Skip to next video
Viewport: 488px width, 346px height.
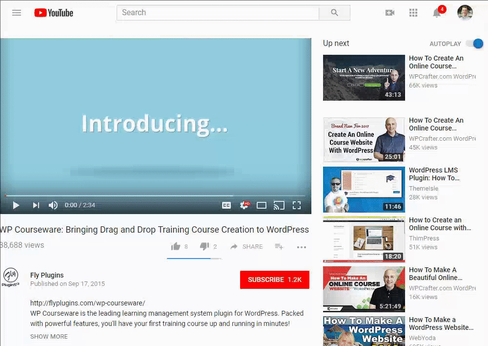(x=36, y=205)
